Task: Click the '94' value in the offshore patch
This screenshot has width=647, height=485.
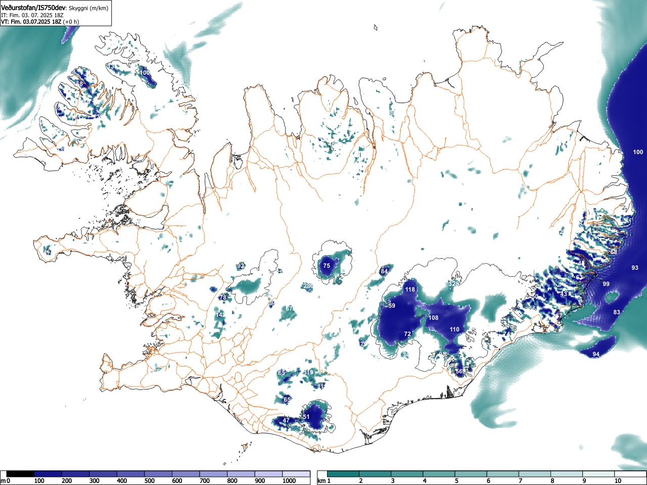Action: point(596,354)
